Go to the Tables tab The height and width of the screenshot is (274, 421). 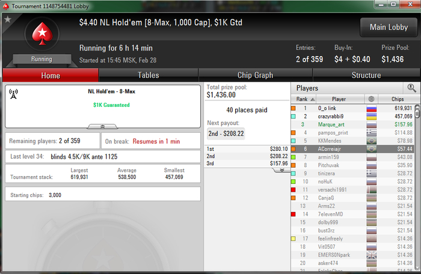click(148, 75)
